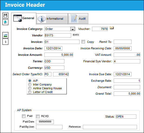Select the Letter of Credit option
Image resolution: width=144 pixels, height=133 pixels.
[x=30, y=92]
